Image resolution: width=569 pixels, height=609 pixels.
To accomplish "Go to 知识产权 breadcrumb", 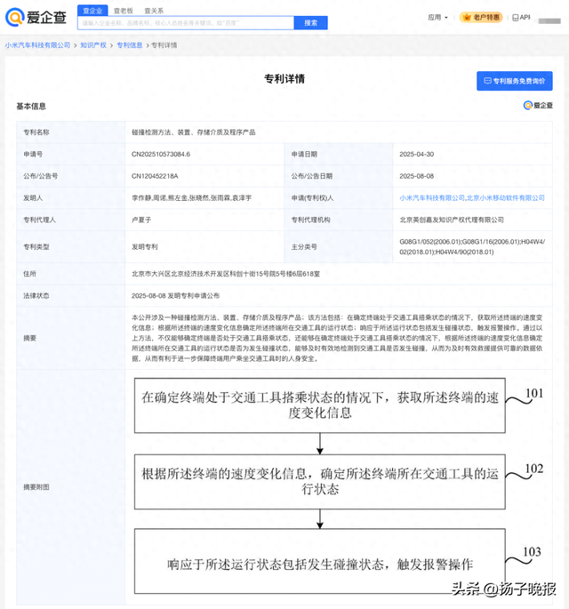I will (x=93, y=45).
